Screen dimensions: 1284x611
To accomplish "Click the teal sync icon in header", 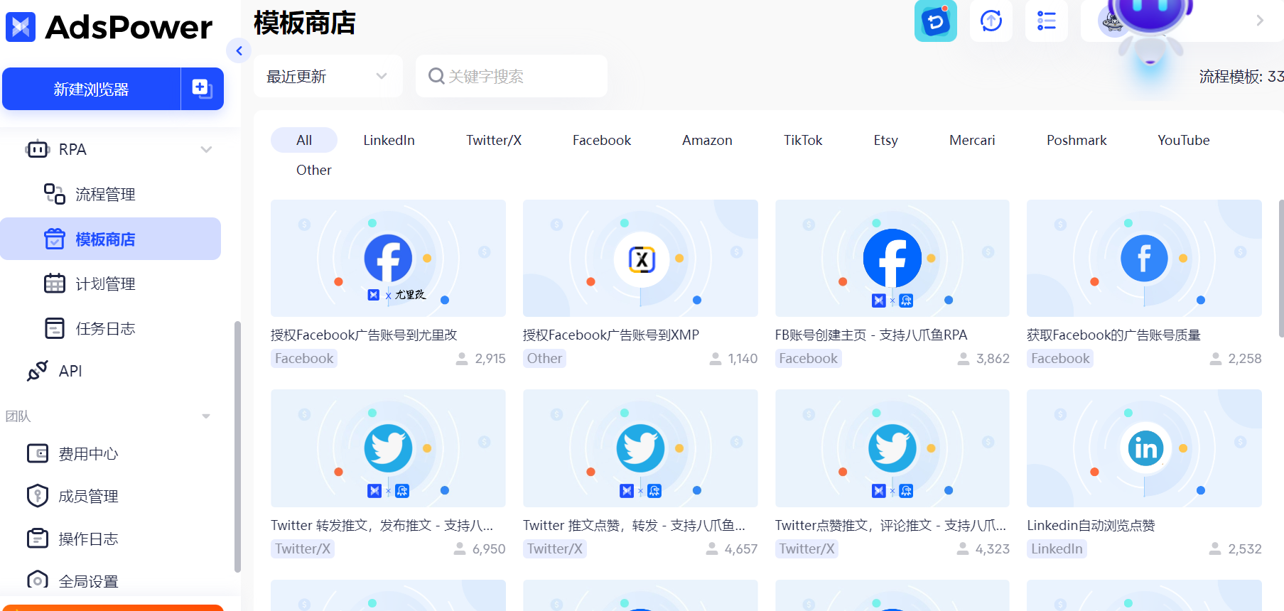I will 936,21.
